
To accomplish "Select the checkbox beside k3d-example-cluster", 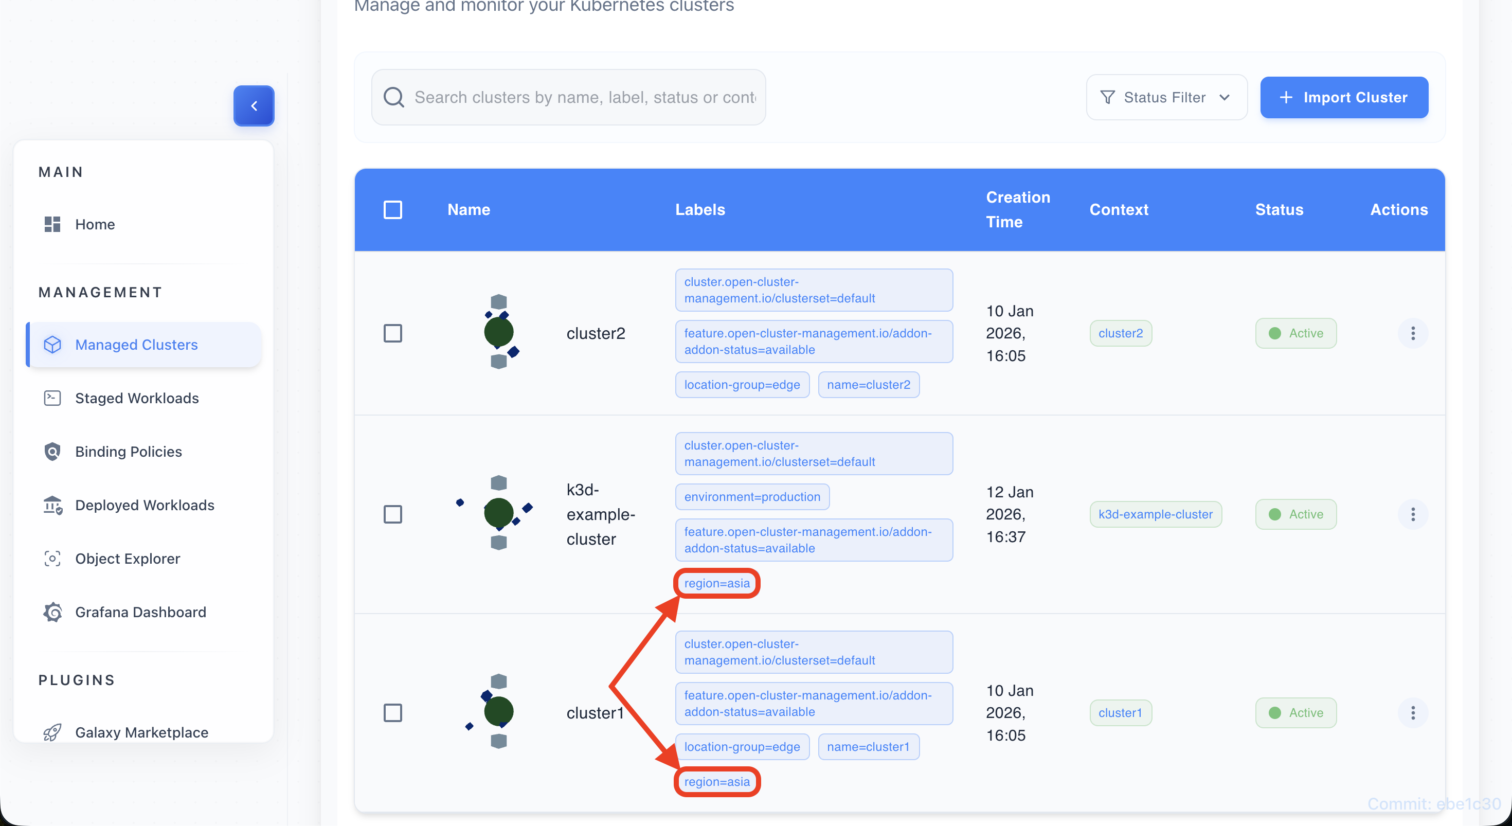I will tap(393, 514).
